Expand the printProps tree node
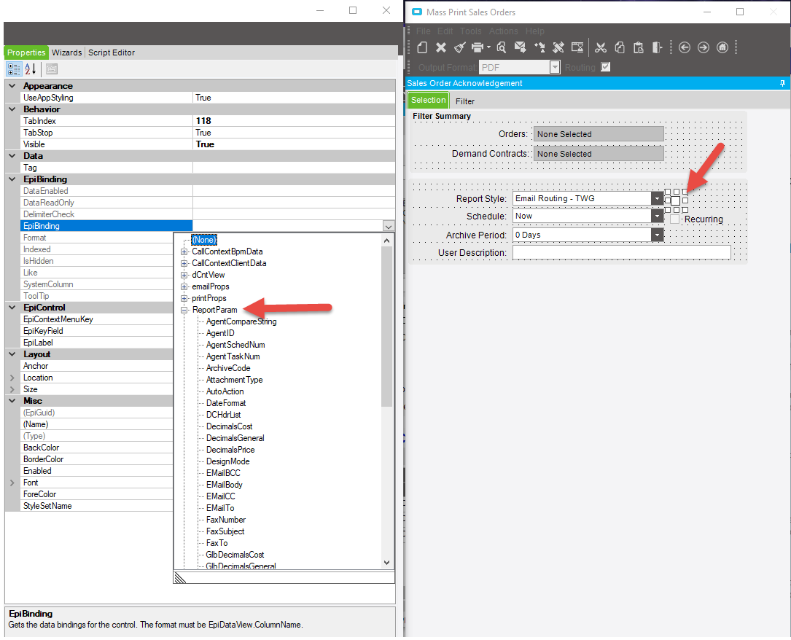The image size is (791, 640). click(x=184, y=299)
